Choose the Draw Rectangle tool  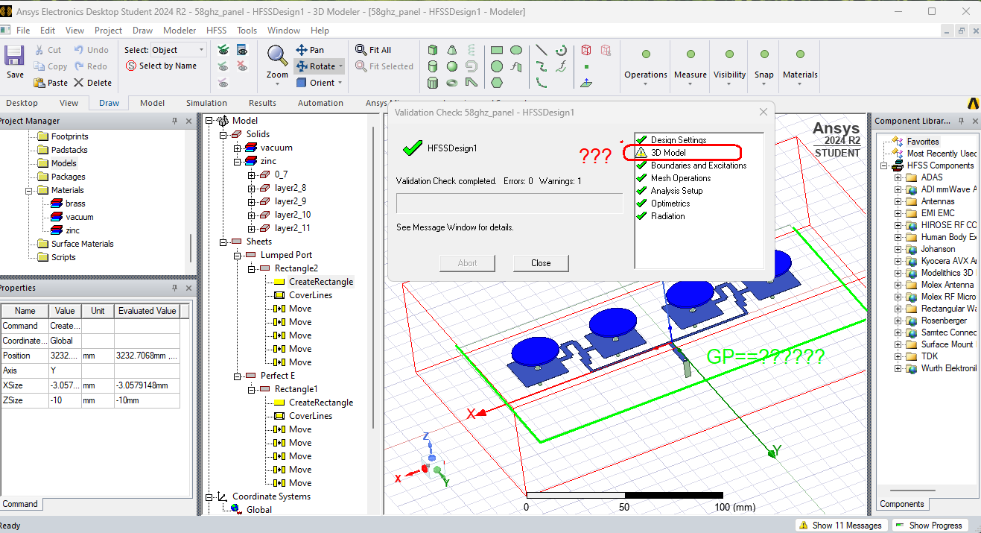coord(497,50)
